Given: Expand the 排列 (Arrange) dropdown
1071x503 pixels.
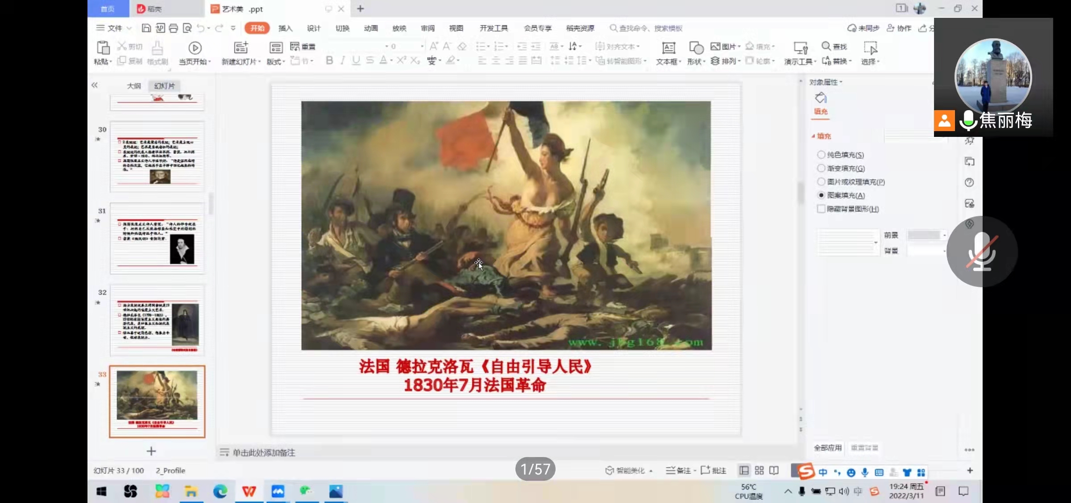Looking at the screenshot, I should 739,61.
